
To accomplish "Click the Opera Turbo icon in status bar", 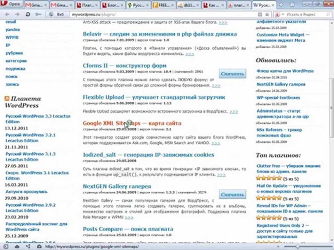I will click(39, 247).
